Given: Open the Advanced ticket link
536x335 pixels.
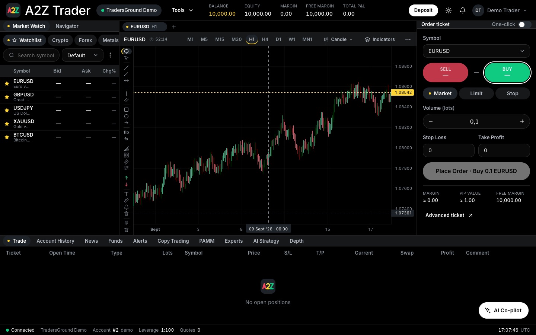Looking at the screenshot, I should click(449, 215).
